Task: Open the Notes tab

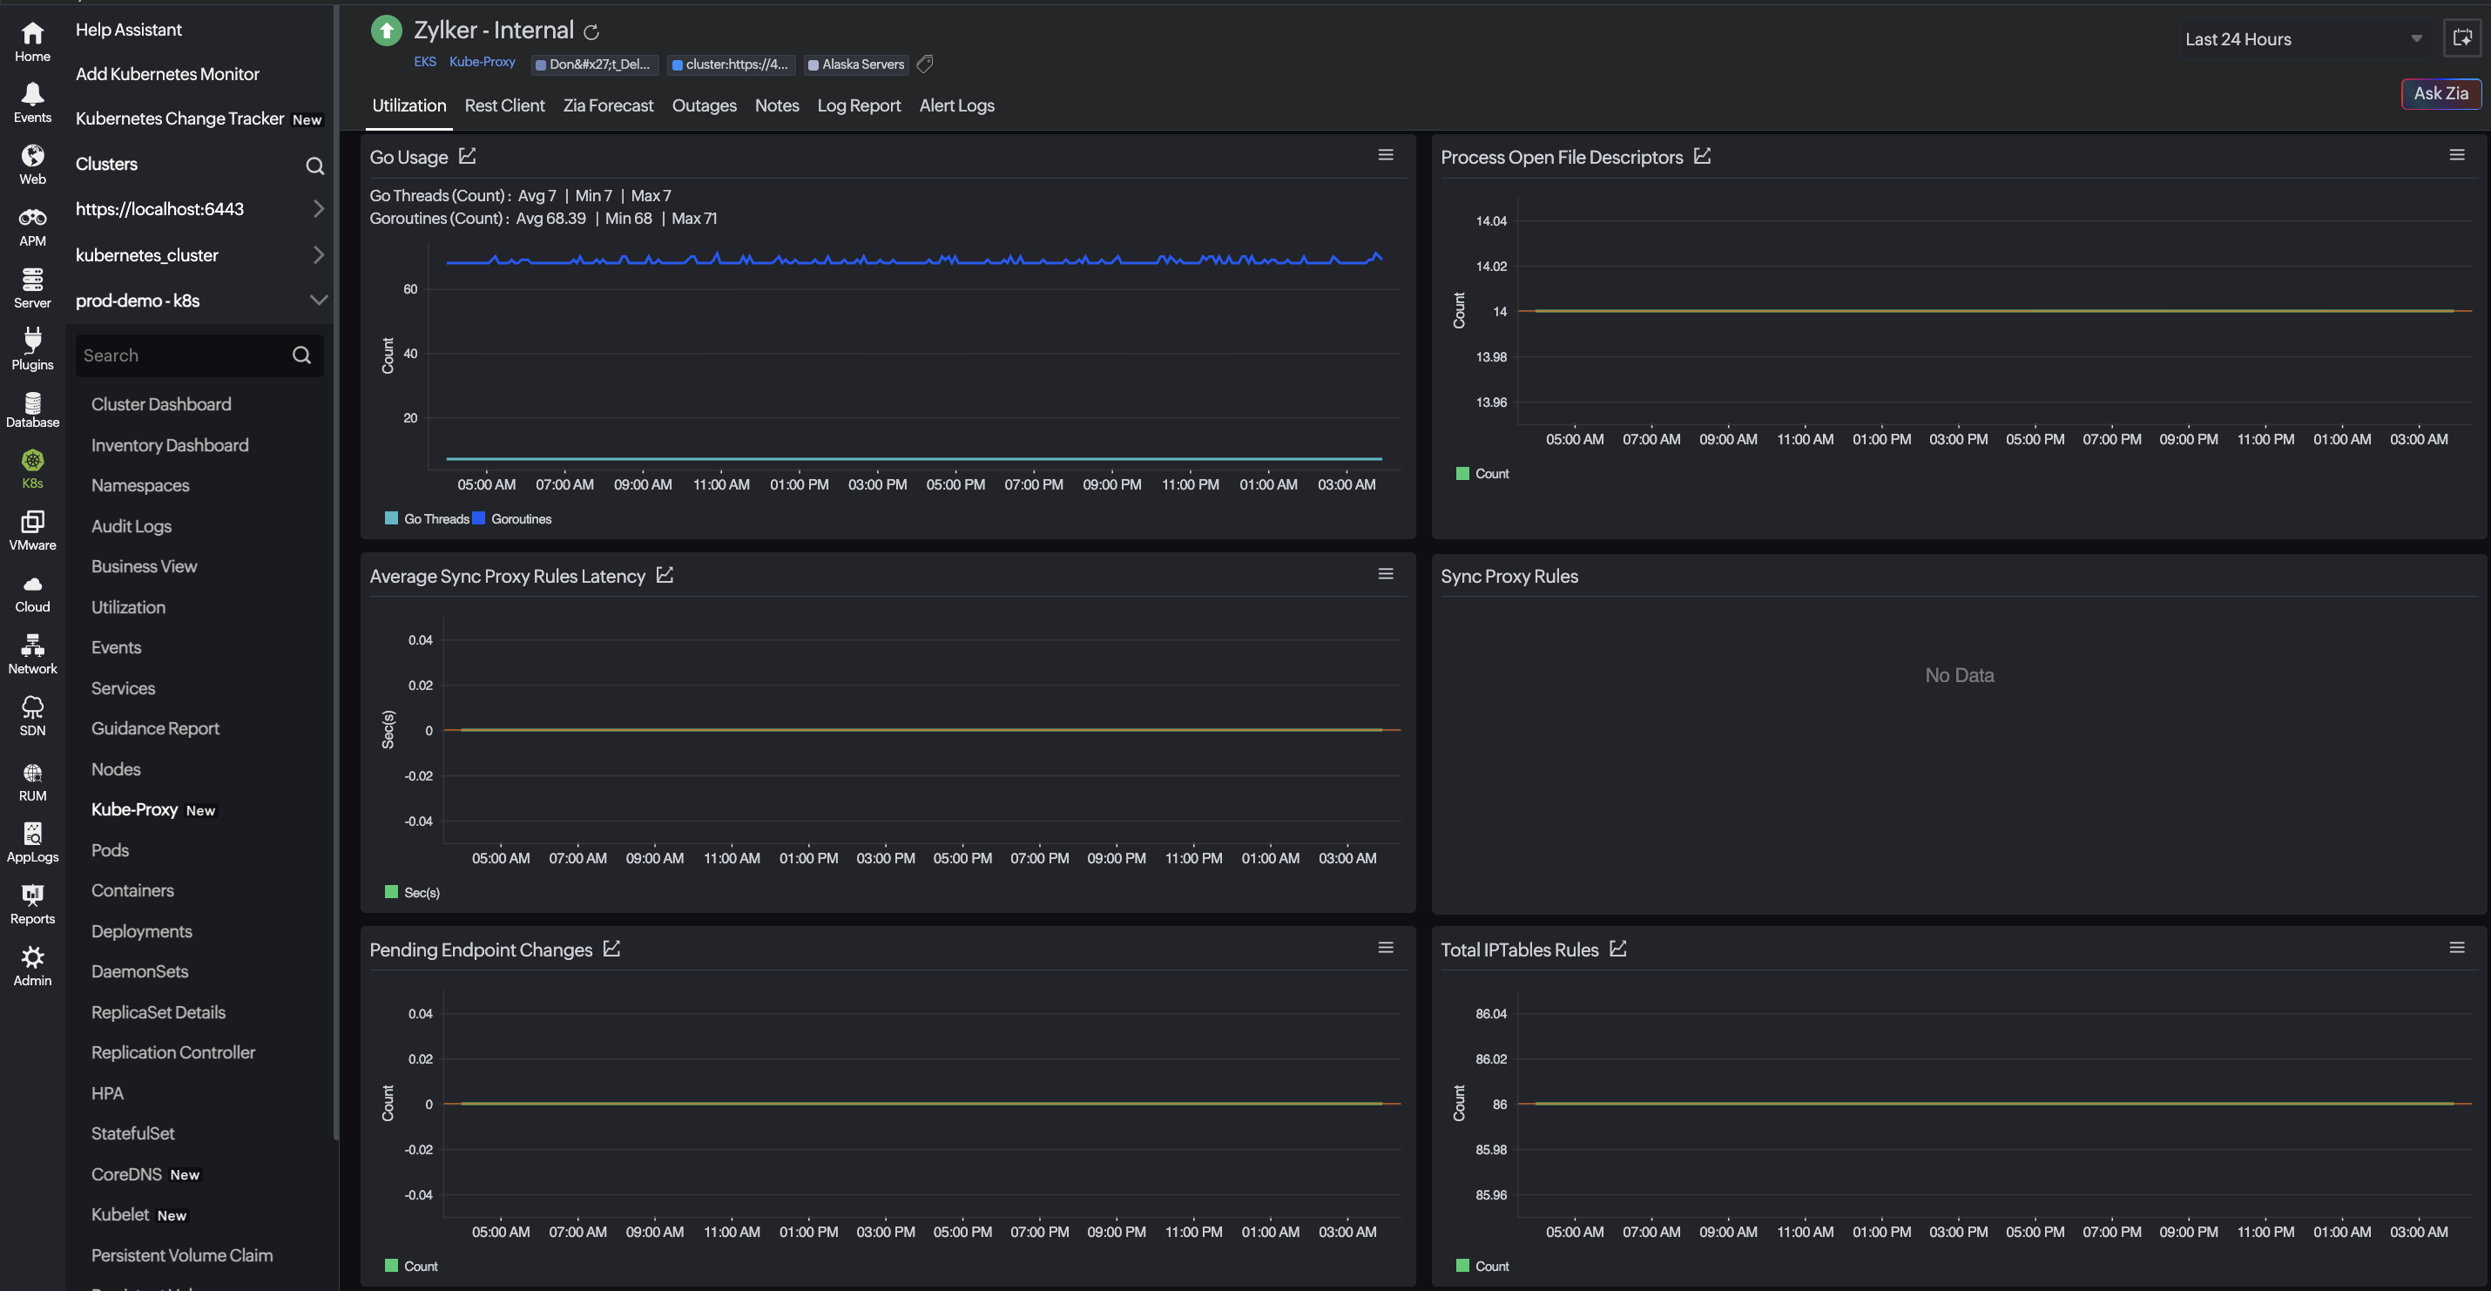Action: pyautogui.click(x=777, y=105)
